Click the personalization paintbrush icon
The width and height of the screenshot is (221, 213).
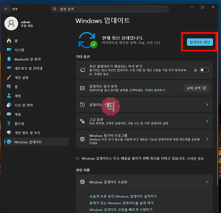(9, 77)
